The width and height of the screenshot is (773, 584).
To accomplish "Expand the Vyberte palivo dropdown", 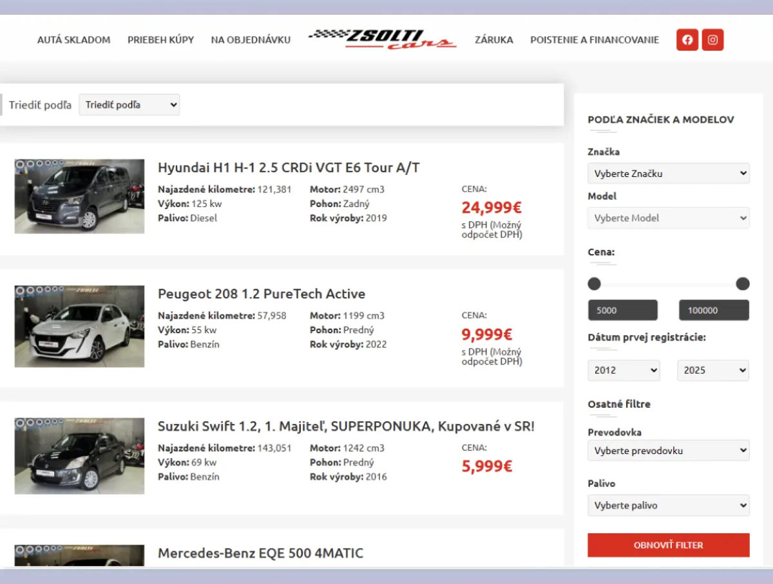I will (669, 506).
